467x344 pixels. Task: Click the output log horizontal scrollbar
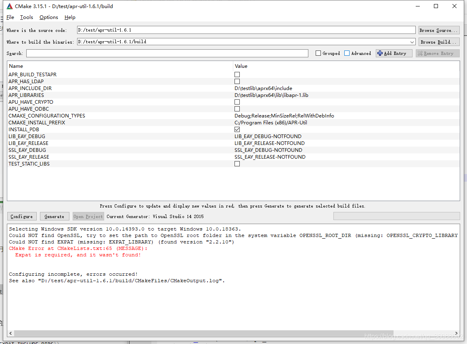[x=204, y=333]
